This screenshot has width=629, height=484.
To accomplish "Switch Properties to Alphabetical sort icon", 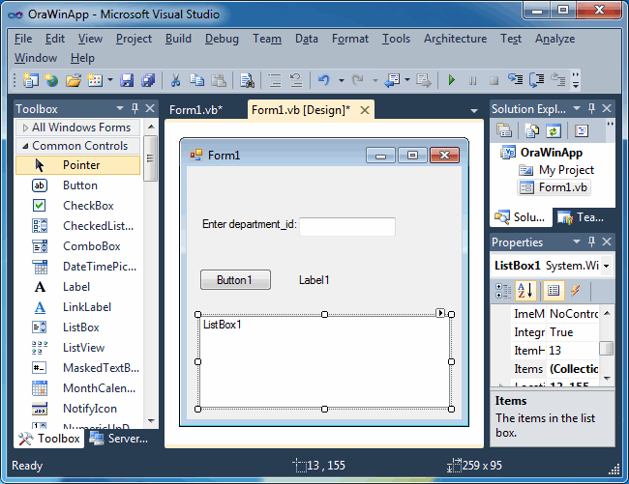I will click(x=525, y=291).
